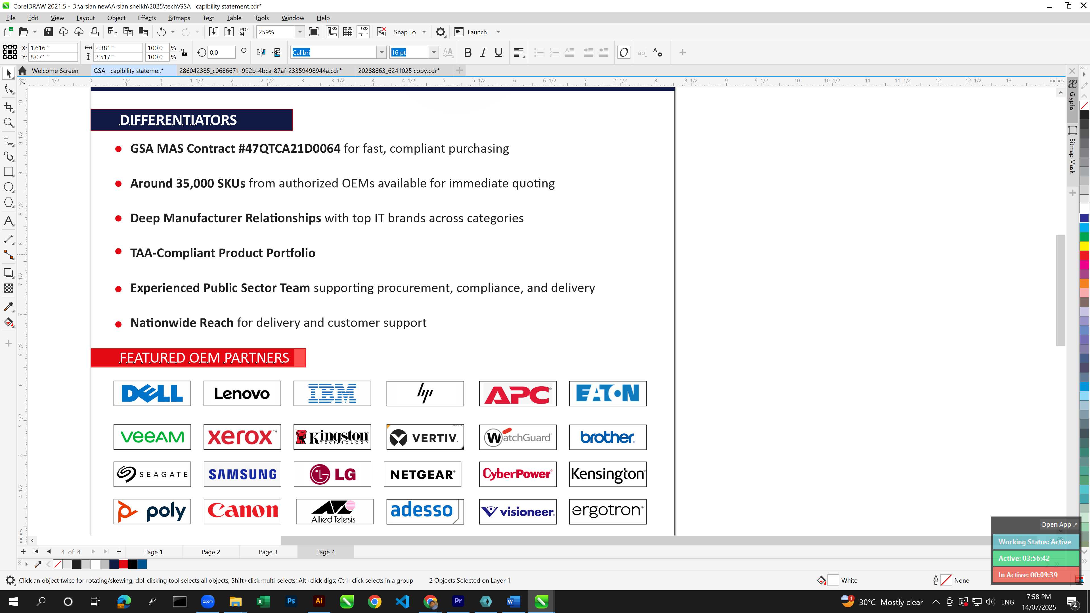Screen dimensions: 1090x613
Task: Switch to Welcome Screen tab
Action: pos(55,71)
